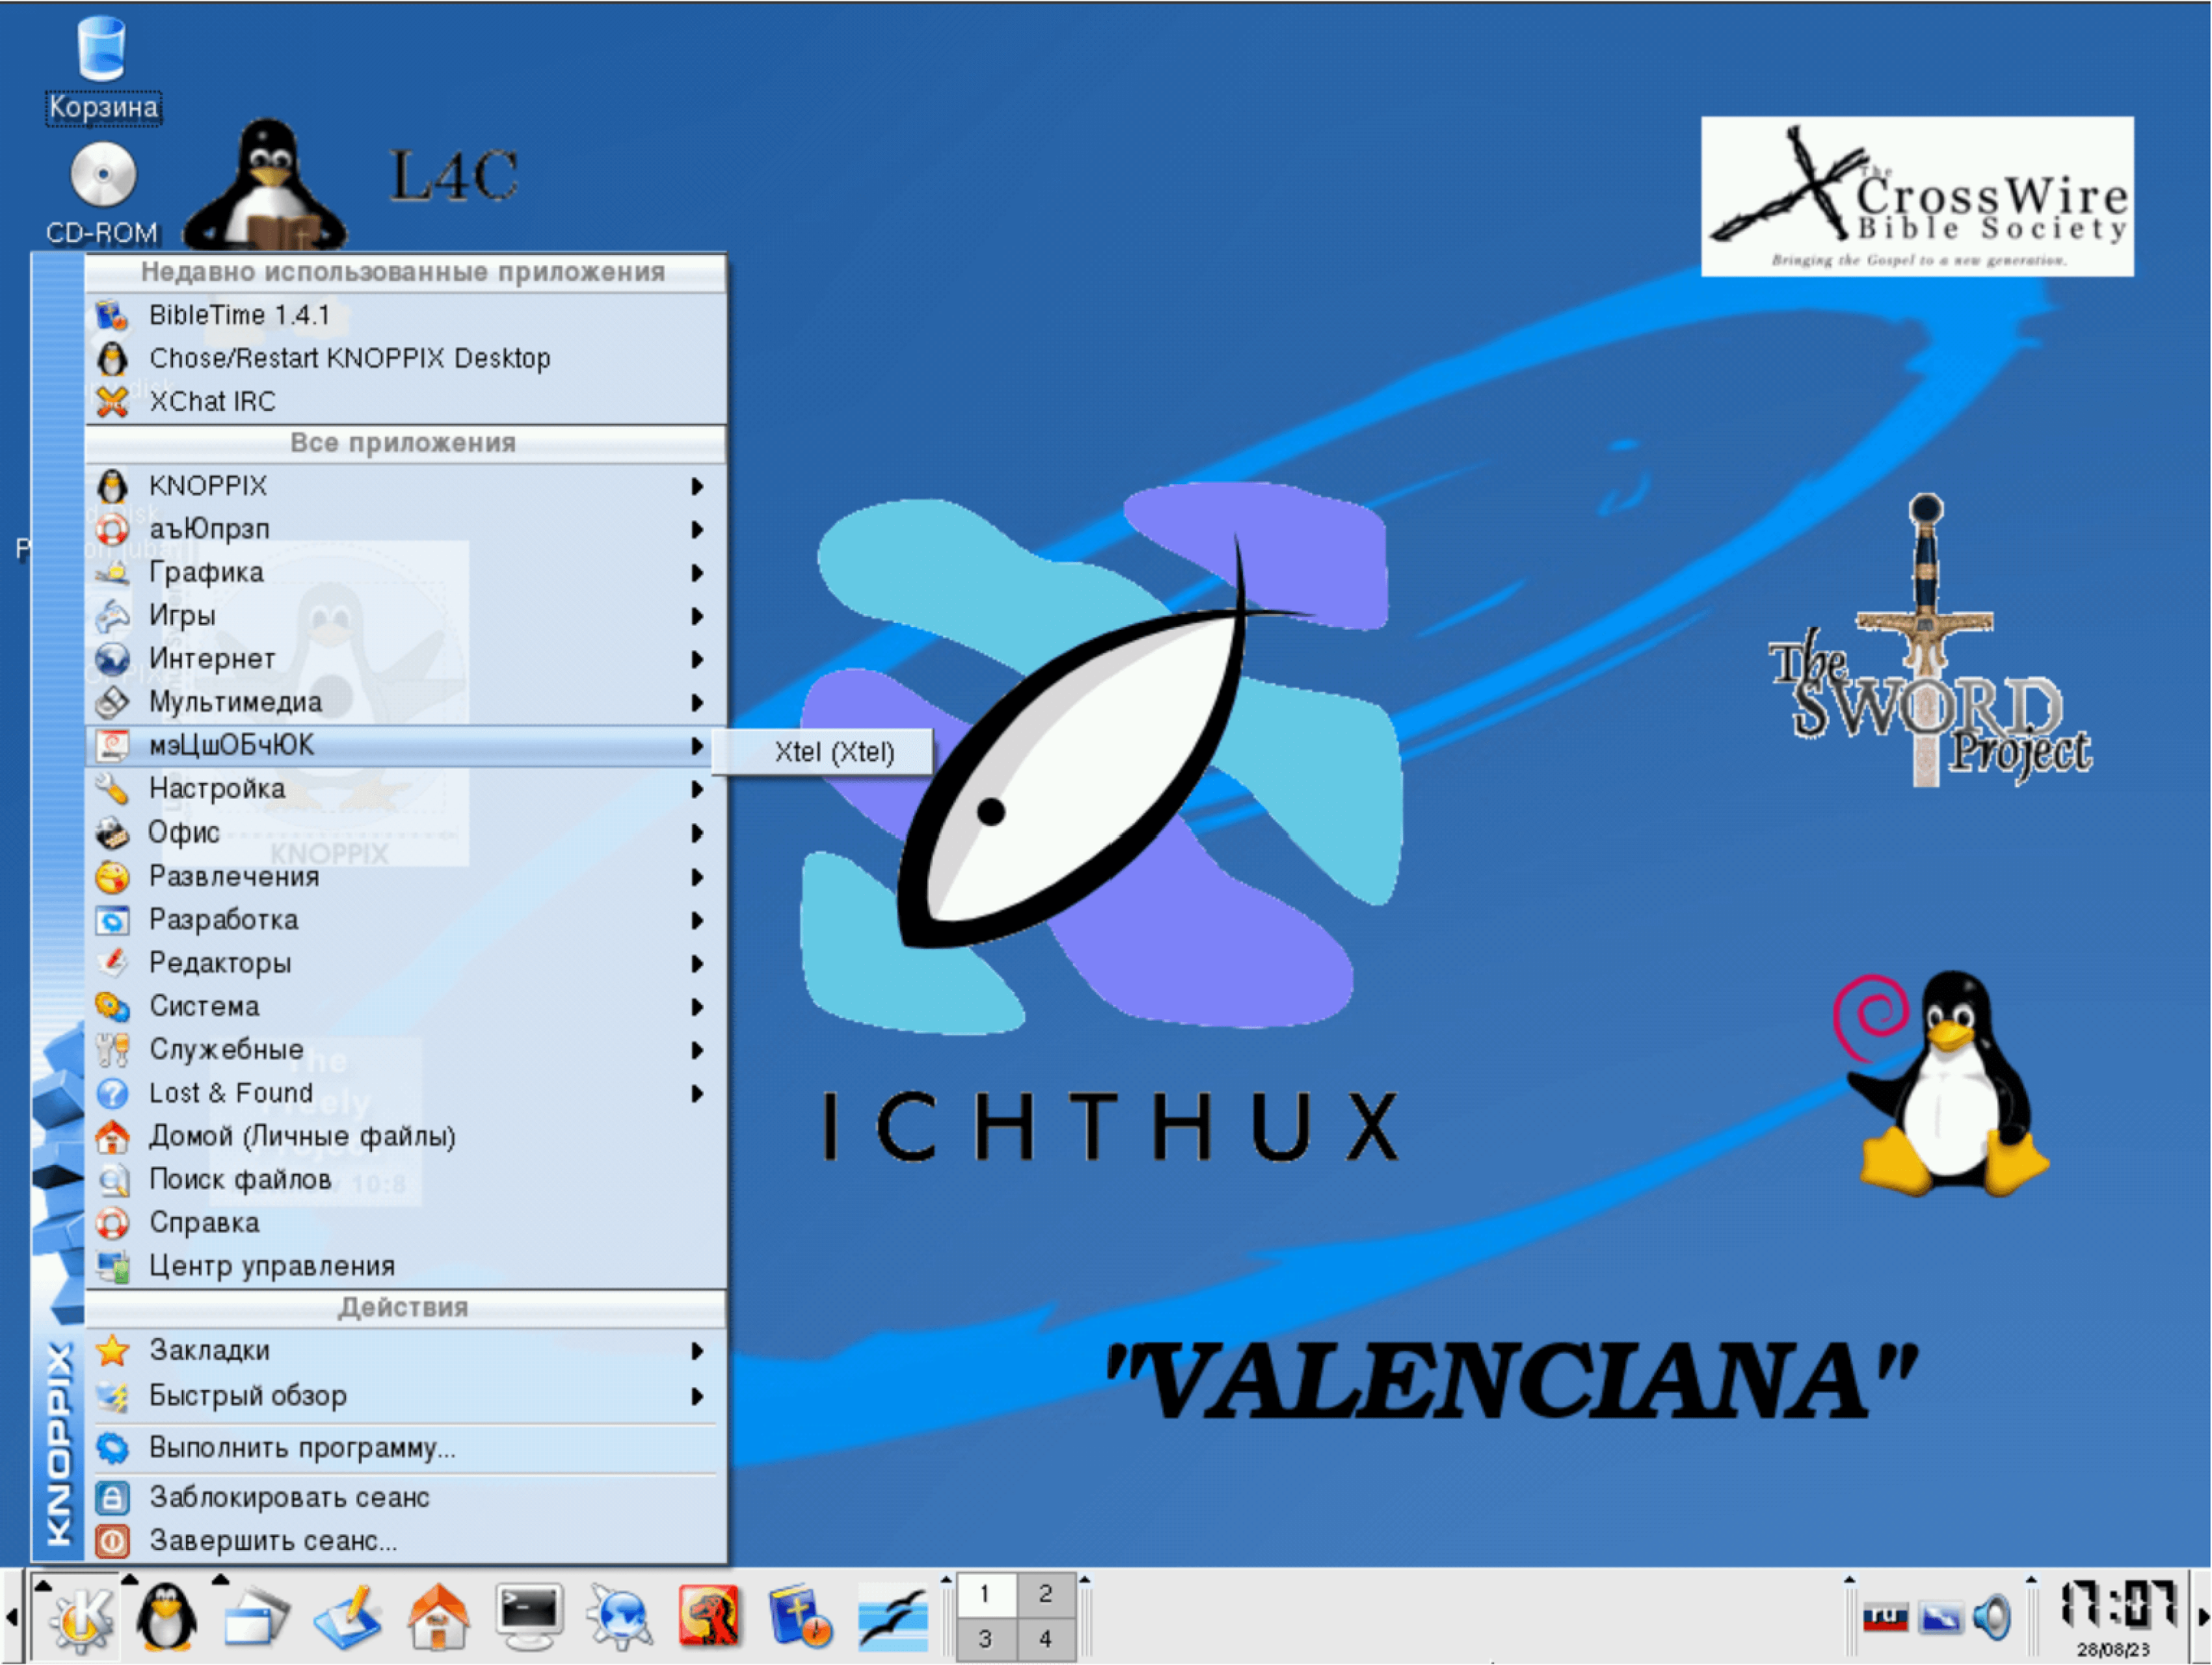This screenshot has width=2212, height=1665.
Task: Expand the Редакторы submenu
Action: (406, 964)
